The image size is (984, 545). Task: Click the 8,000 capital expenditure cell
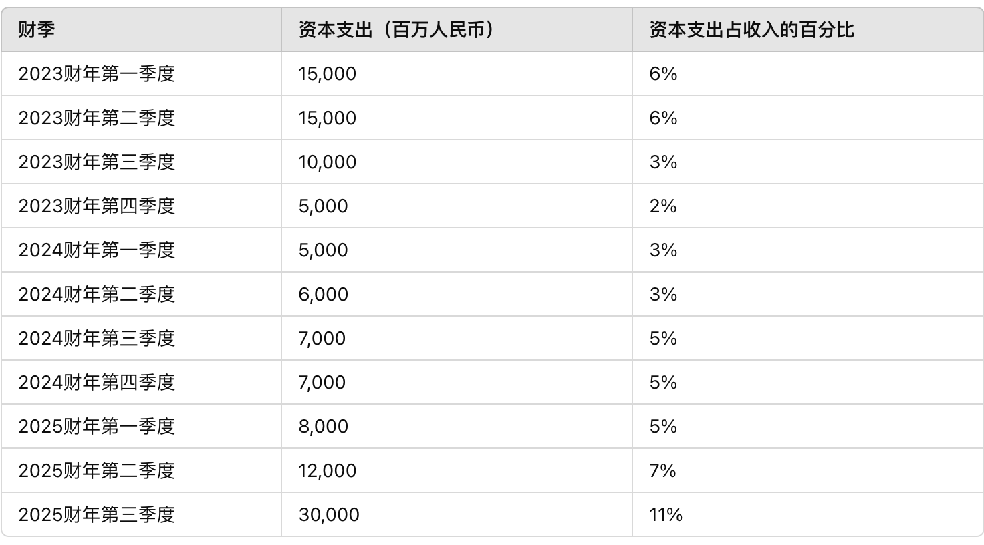324,426
